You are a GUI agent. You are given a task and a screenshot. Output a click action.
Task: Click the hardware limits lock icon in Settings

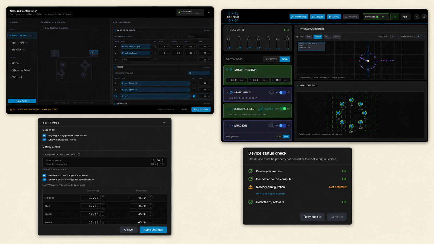(79, 154)
